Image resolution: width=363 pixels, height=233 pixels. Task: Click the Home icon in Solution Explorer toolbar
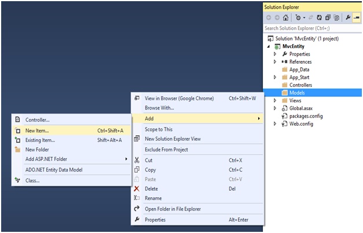click(x=285, y=17)
